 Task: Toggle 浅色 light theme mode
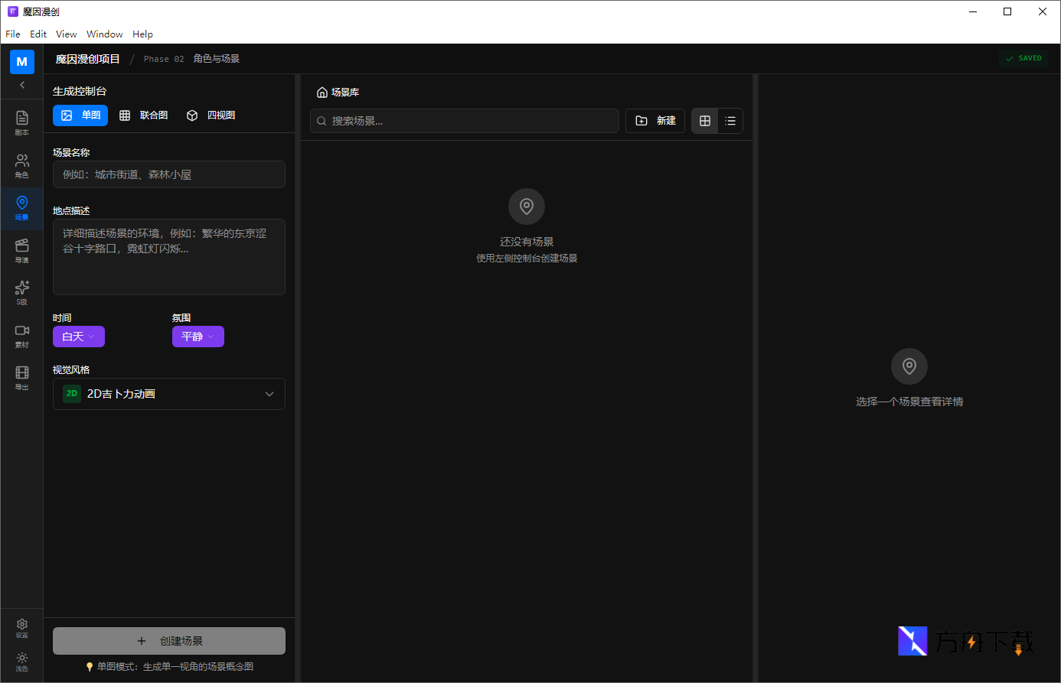click(21, 662)
